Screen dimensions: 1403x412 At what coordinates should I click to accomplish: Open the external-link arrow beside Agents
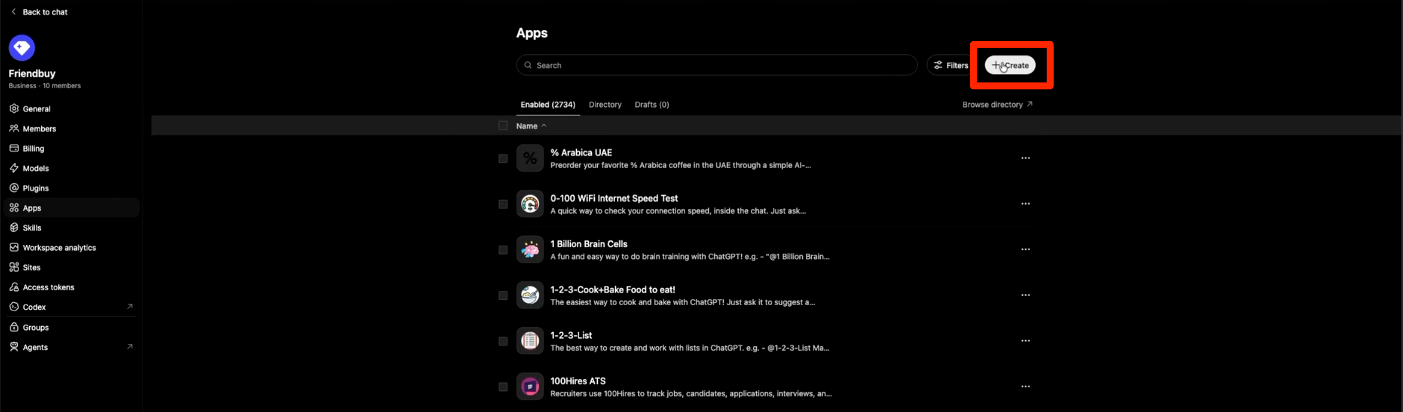pyautogui.click(x=130, y=346)
